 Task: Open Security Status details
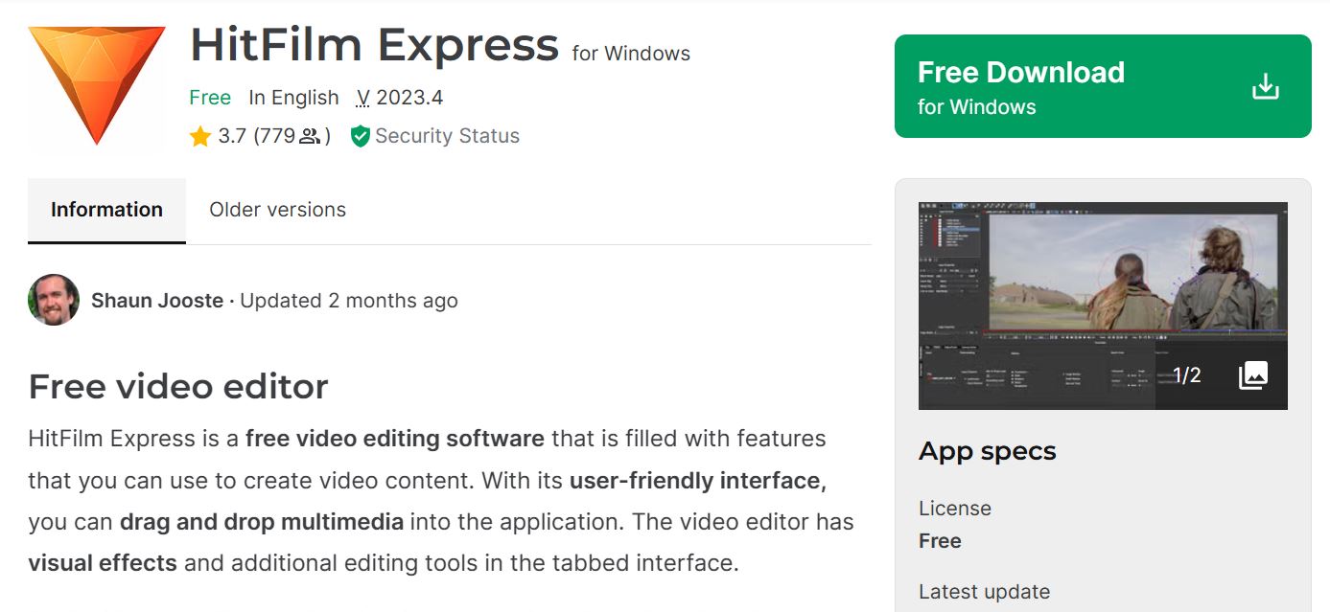point(447,136)
